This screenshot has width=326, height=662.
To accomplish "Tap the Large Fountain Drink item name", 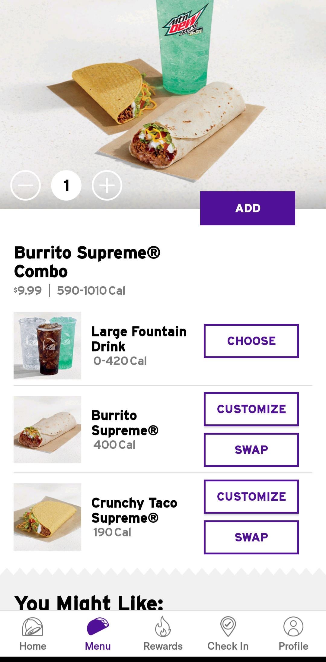I will pyautogui.click(x=139, y=339).
